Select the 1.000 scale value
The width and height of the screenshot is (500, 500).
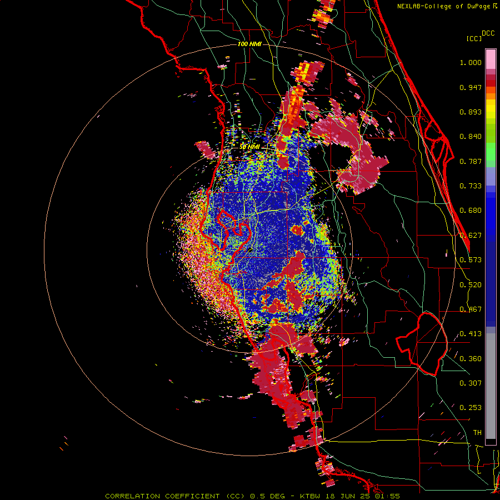pyautogui.click(x=471, y=62)
